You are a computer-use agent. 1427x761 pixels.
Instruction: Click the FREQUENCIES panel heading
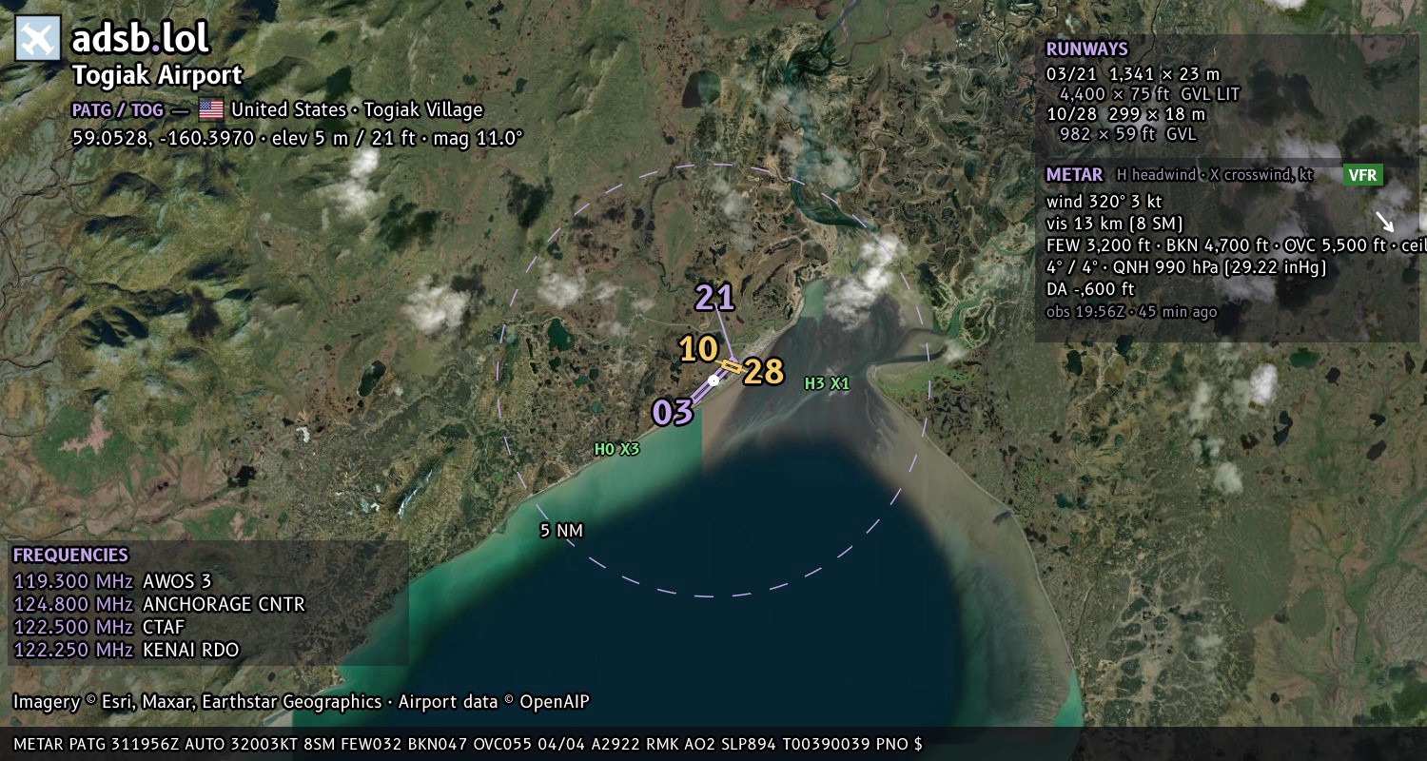click(70, 556)
